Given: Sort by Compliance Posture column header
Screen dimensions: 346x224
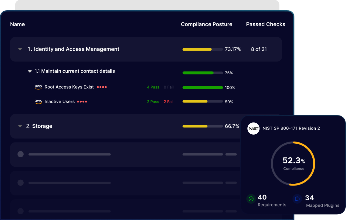Looking at the screenshot, I should click(x=206, y=24).
